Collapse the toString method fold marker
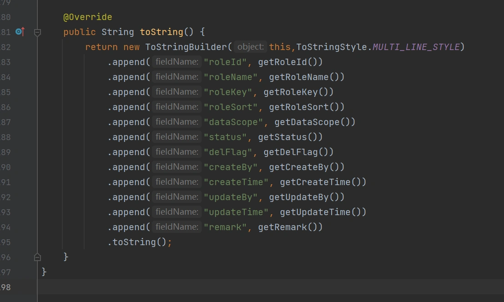The width and height of the screenshot is (504, 302). click(38, 32)
